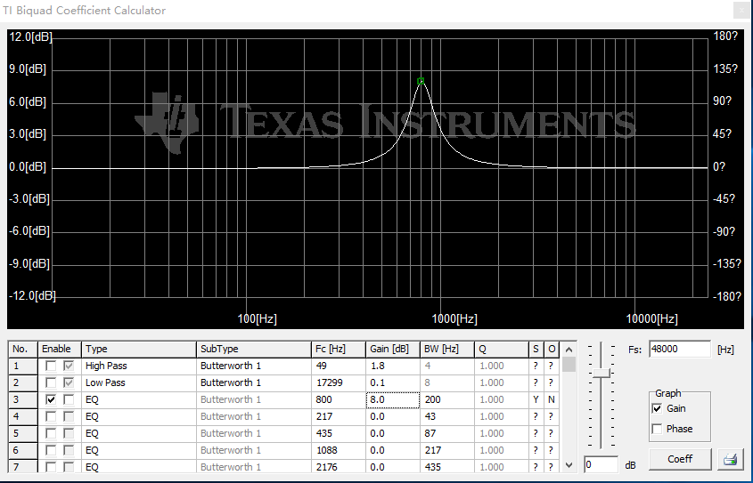Click the Fc value 435 in row 5
The image size is (753, 483).
pyautogui.click(x=339, y=434)
